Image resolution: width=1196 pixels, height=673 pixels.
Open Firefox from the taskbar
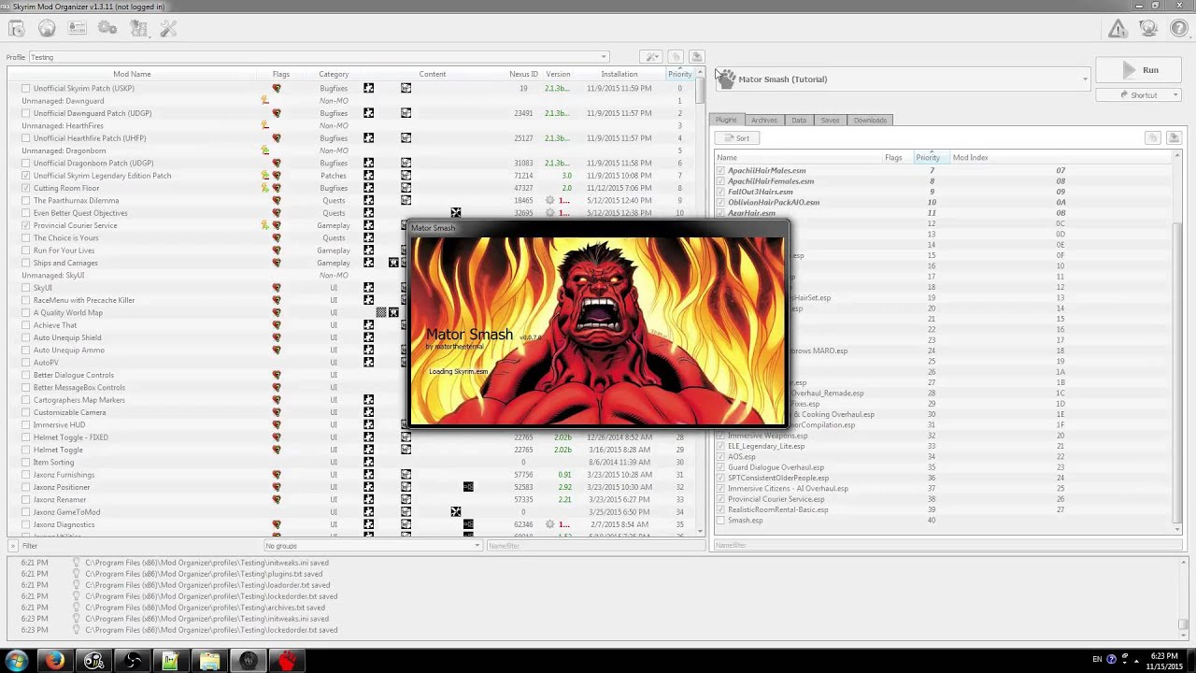[54, 661]
